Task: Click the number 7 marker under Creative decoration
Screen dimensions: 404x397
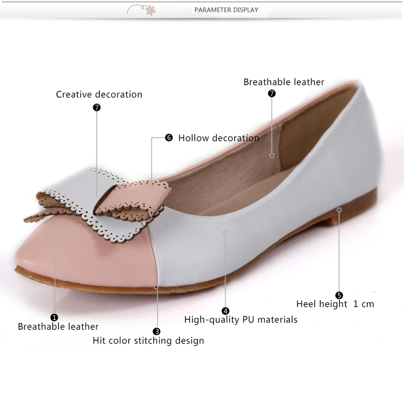Action: pos(97,107)
